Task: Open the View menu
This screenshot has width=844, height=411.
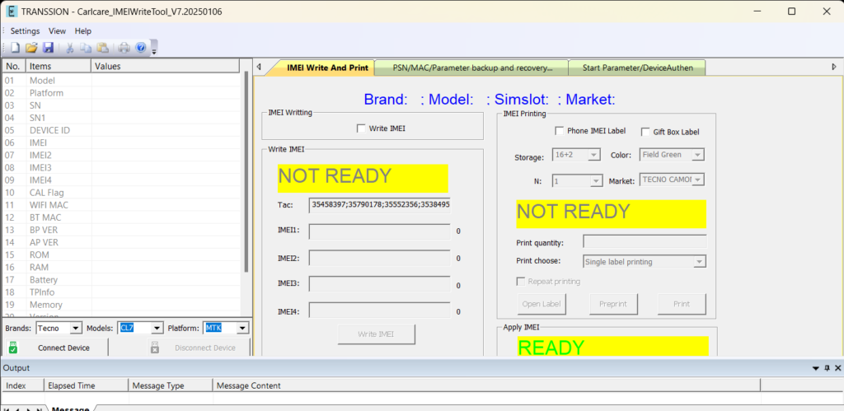Action: [x=57, y=31]
